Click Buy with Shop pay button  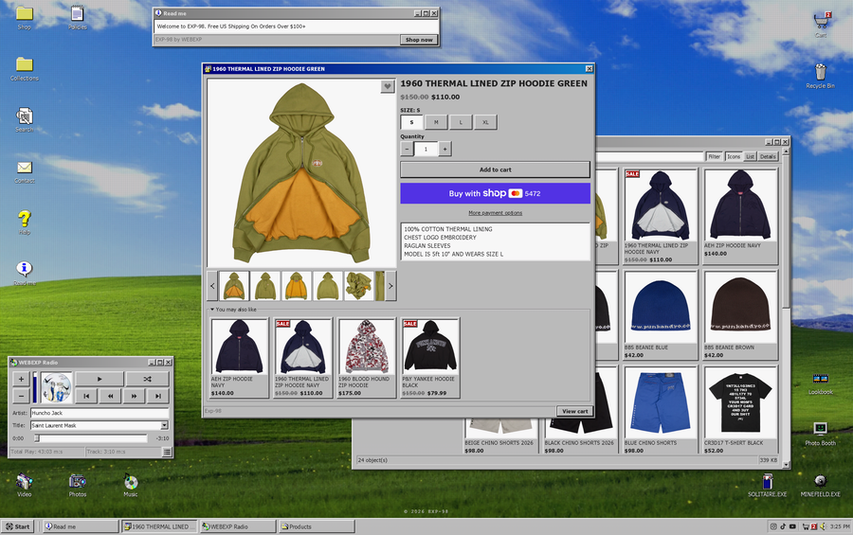(495, 193)
